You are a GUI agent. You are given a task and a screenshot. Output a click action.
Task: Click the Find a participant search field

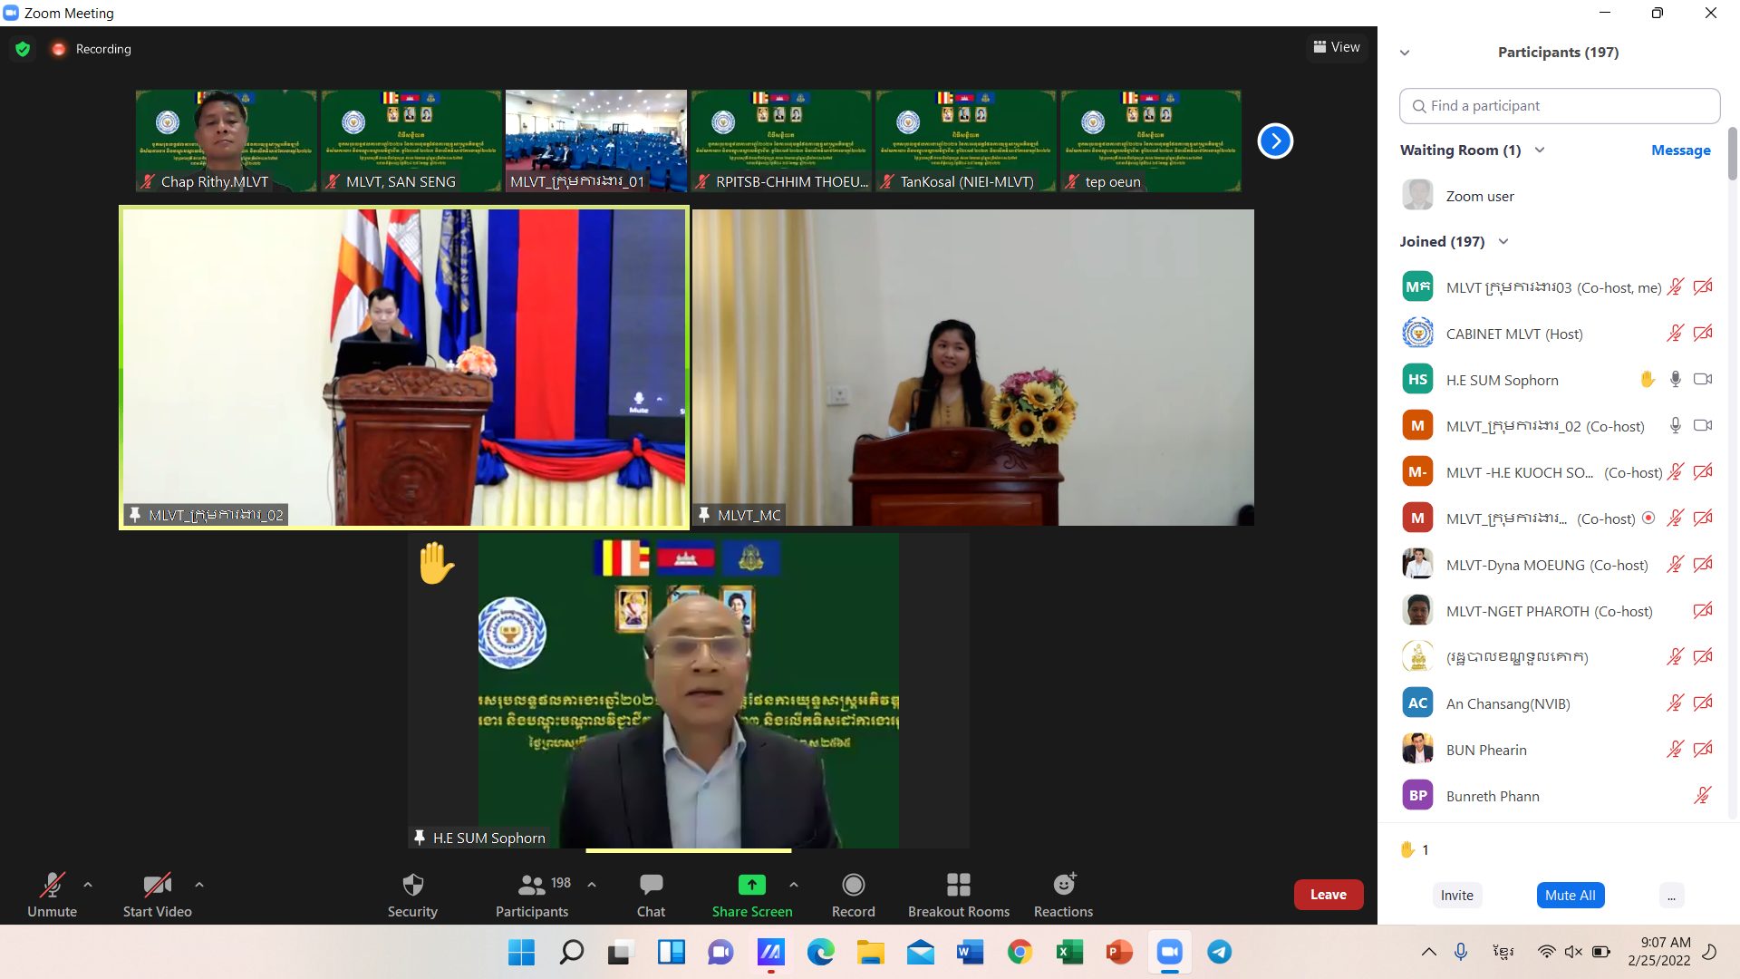tap(1559, 106)
